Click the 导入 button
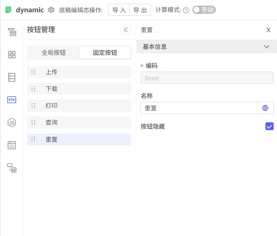This screenshot has width=277, height=236. pos(119,10)
